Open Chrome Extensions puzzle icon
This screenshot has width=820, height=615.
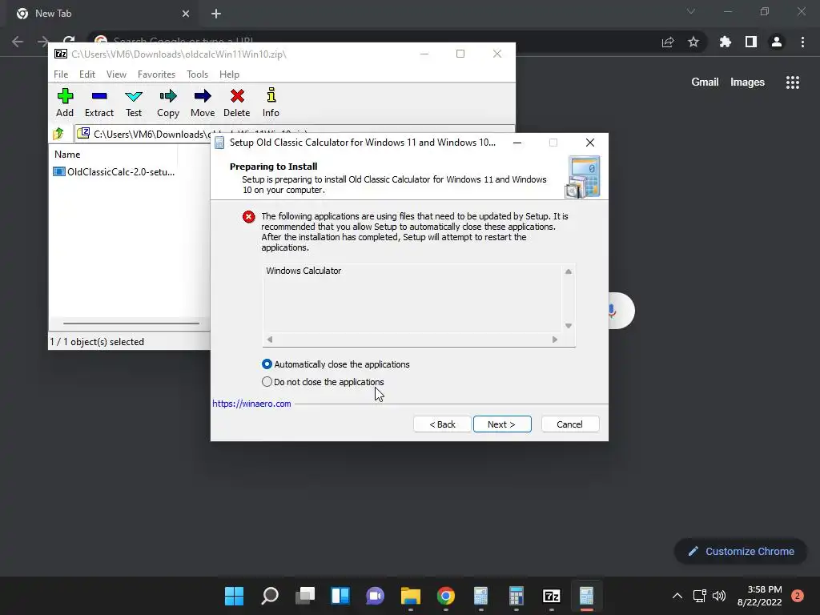pyautogui.click(x=726, y=42)
